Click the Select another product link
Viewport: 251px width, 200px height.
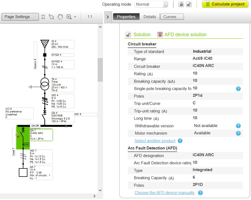pos(155,141)
